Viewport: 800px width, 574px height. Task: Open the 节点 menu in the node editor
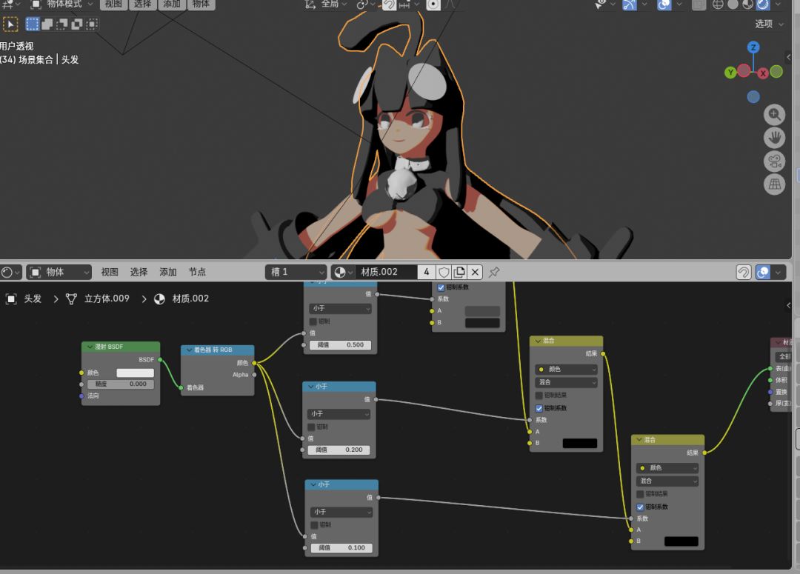coord(197,272)
